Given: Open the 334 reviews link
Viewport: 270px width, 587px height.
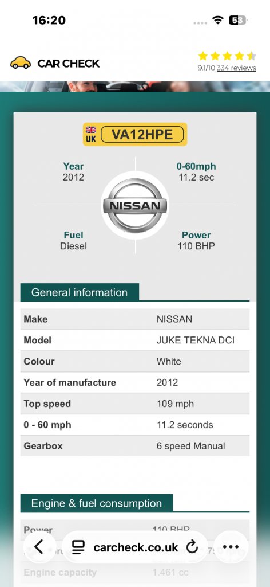Looking at the screenshot, I should 236,68.
